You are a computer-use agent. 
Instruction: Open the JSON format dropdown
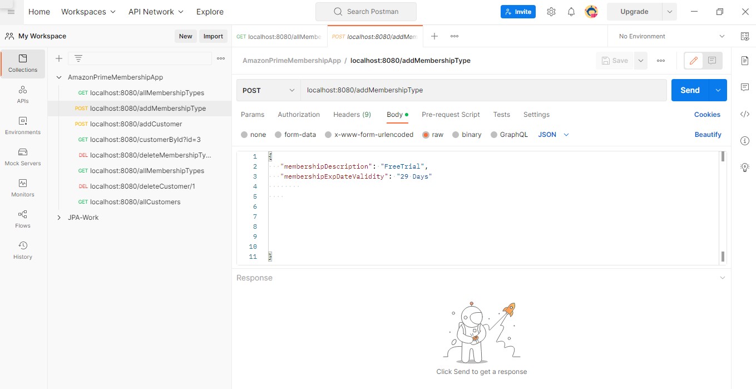click(x=553, y=134)
